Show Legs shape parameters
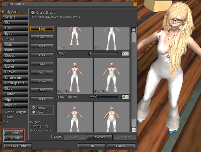This screenshot has height=152, width=201. pyautogui.click(x=42, y=99)
